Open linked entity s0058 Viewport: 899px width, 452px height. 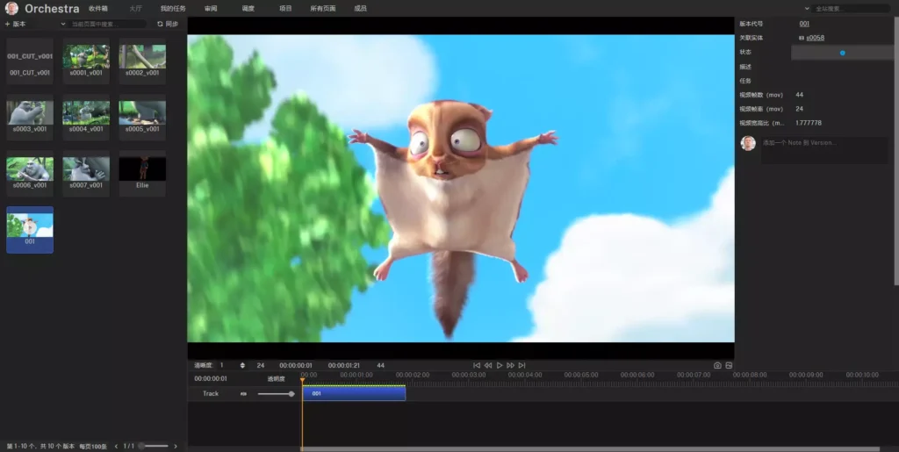(x=816, y=38)
